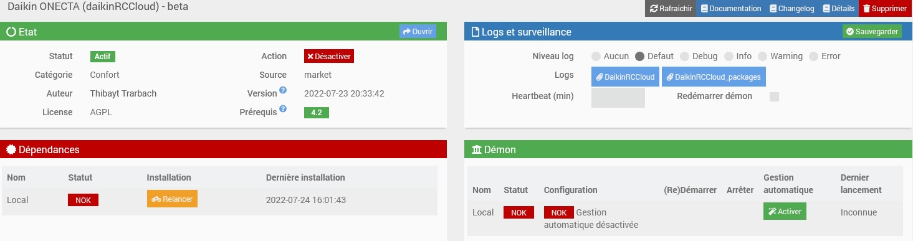Save log settings with Sauvegarder
Image resolution: width=913 pixels, height=241 pixels.
pyautogui.click(x=872, y=31)
